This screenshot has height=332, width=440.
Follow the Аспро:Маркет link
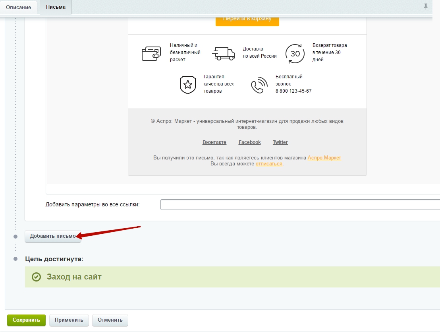click(x=324, y=158)
